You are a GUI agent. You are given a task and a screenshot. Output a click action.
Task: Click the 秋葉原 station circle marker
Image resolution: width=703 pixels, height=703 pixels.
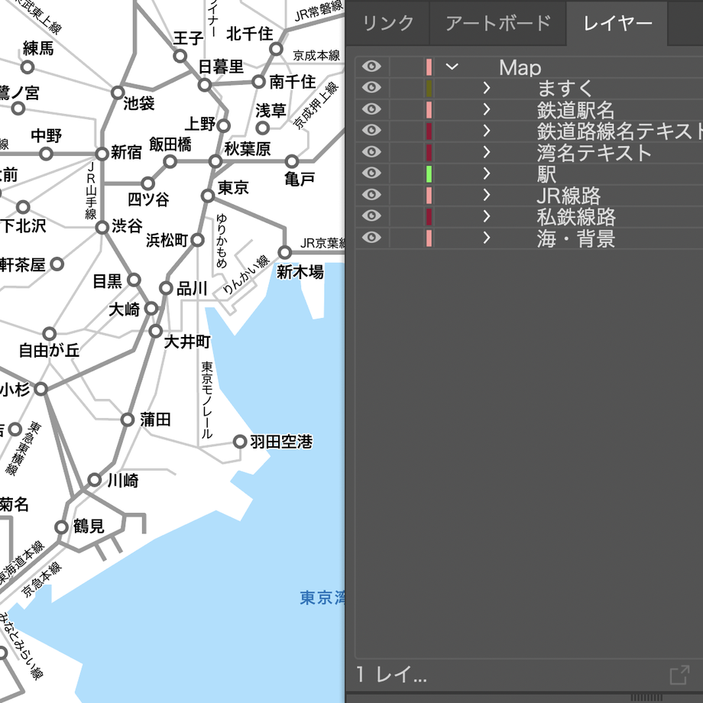[215, 161]
